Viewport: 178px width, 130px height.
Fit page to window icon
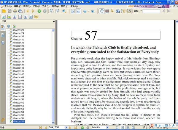pyautogui.click(x=73, y=11)
